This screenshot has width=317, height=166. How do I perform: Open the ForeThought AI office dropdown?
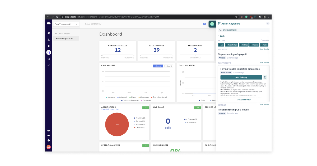tap(66, 24)
